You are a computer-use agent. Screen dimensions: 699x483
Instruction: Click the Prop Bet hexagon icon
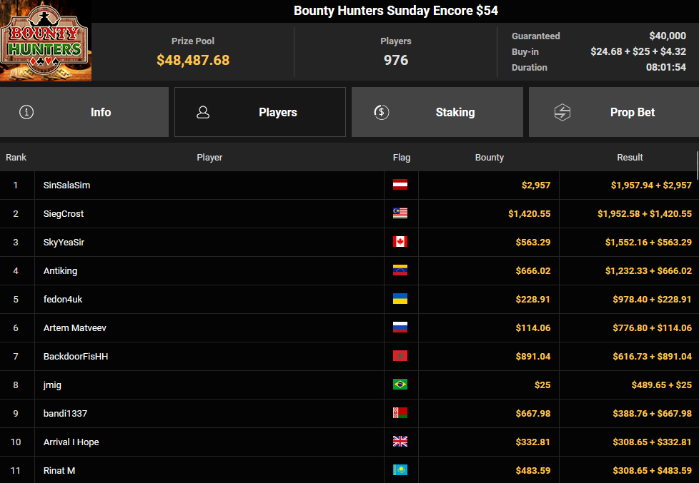[x=562, y=112]
